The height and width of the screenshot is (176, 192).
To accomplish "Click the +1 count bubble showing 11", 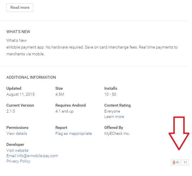I will pos(185,162).
